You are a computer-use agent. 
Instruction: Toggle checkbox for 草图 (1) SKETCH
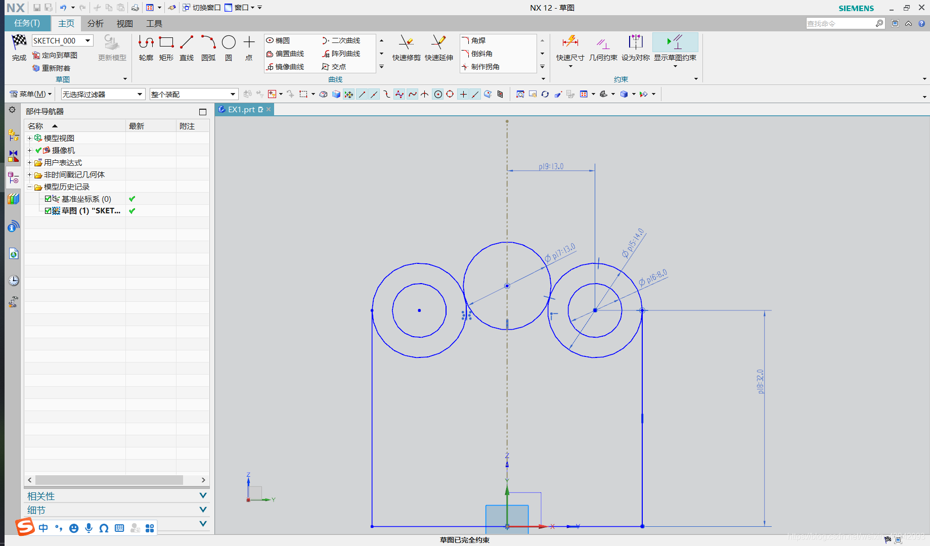pyautogui.click(x=48, y=211)
